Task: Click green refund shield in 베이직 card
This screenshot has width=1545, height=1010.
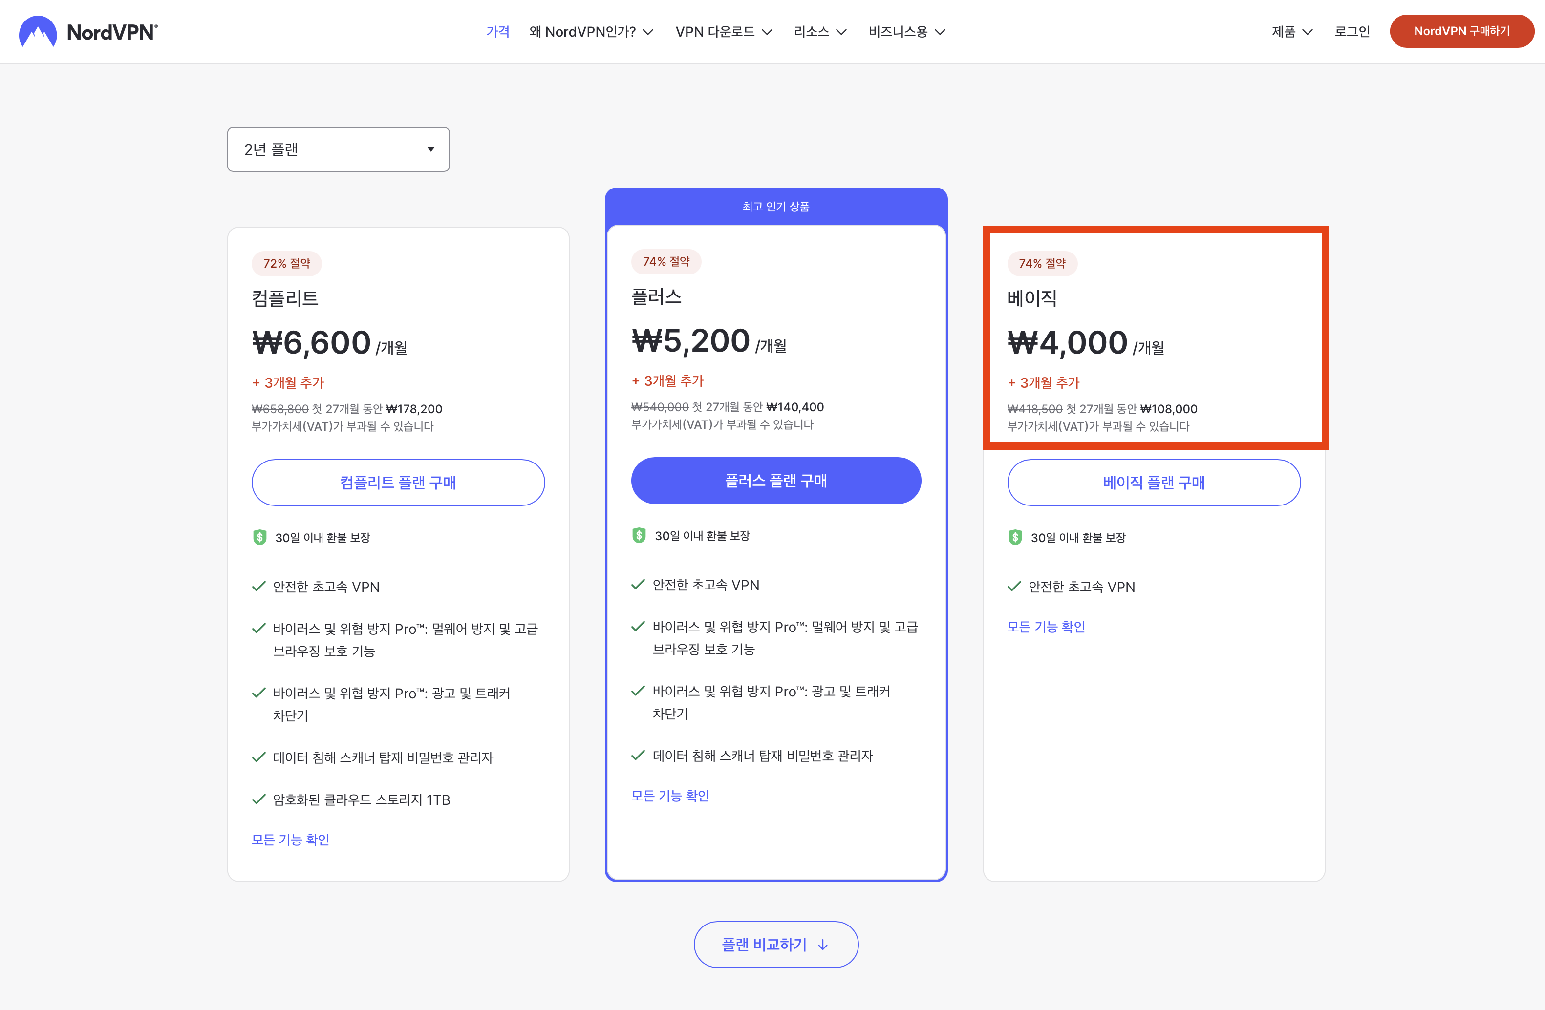Action: [1015, 537]
